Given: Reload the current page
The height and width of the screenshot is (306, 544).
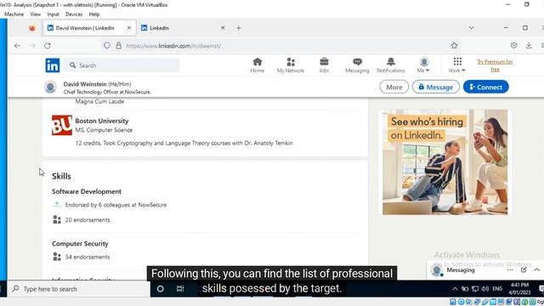Looking at the screenshot, I should click(x=48, y=45).
